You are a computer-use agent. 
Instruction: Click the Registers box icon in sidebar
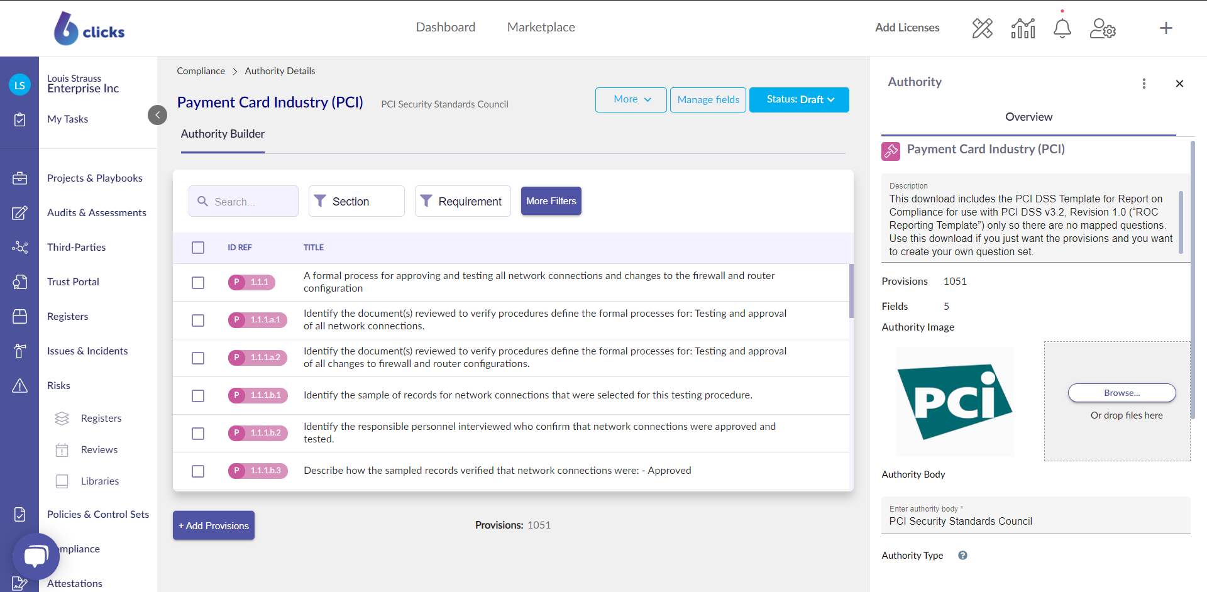(x=19, y=317)
